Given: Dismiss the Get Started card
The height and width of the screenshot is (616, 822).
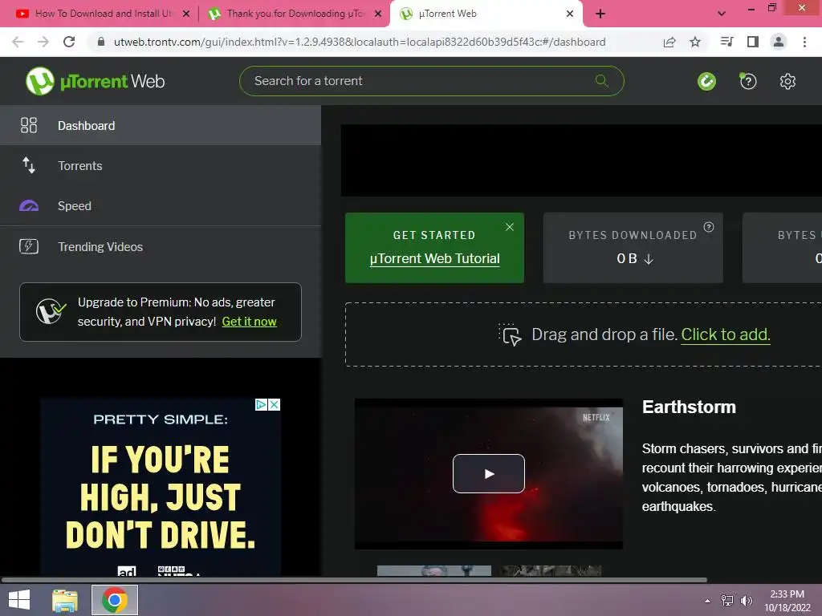Looking at the screenshot, I should pos(510,227).
